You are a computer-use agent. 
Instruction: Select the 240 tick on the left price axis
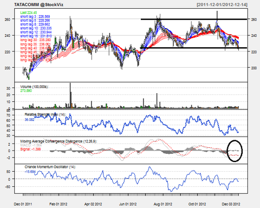[x=8, y=35]
